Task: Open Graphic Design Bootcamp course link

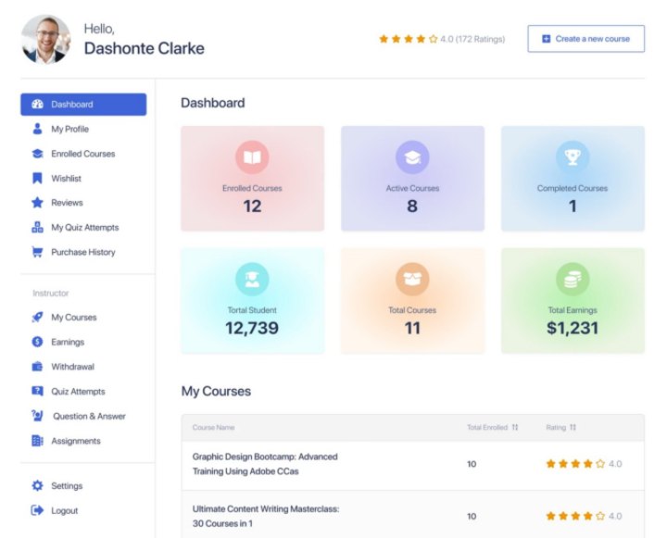Action: pos(265,464)
